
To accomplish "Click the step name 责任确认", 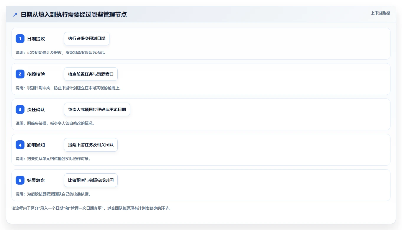I will 36,109.
